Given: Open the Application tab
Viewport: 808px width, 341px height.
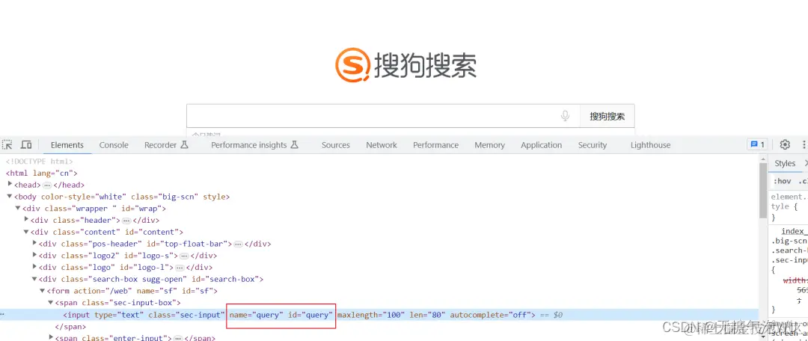Looking at the screenshot, I should click(541, 145).
